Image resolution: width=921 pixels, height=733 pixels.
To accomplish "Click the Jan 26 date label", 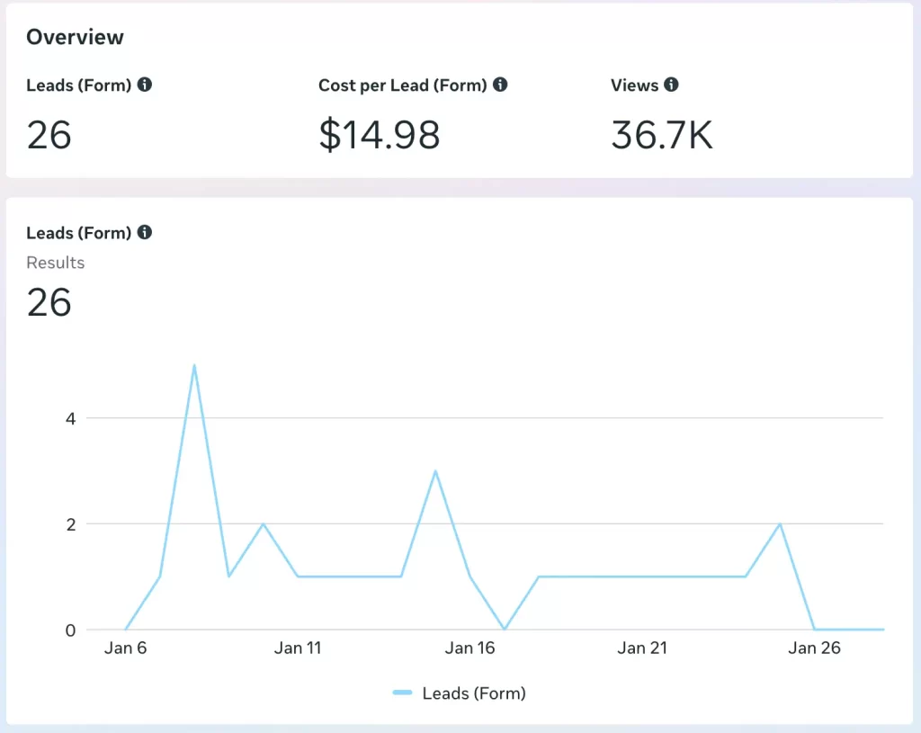I will pos(814,648).
